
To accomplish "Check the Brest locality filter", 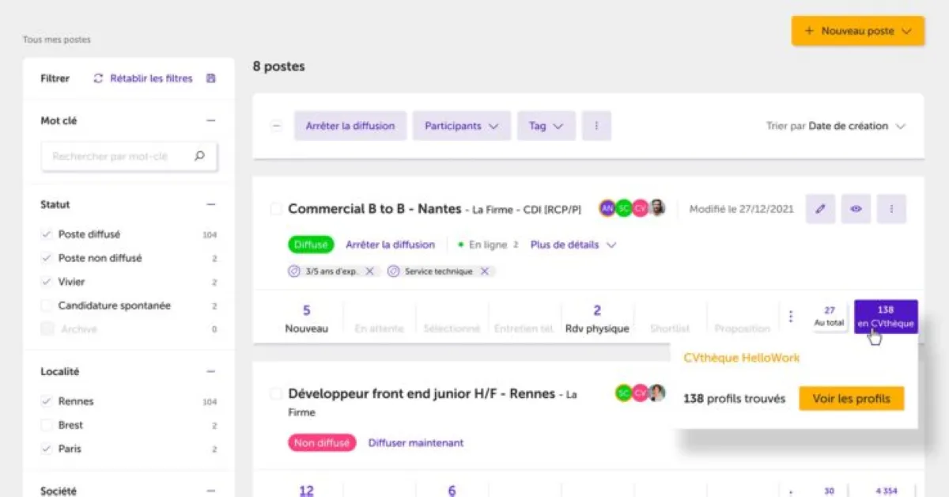I will pyautogui.click(x=47, y=425).
